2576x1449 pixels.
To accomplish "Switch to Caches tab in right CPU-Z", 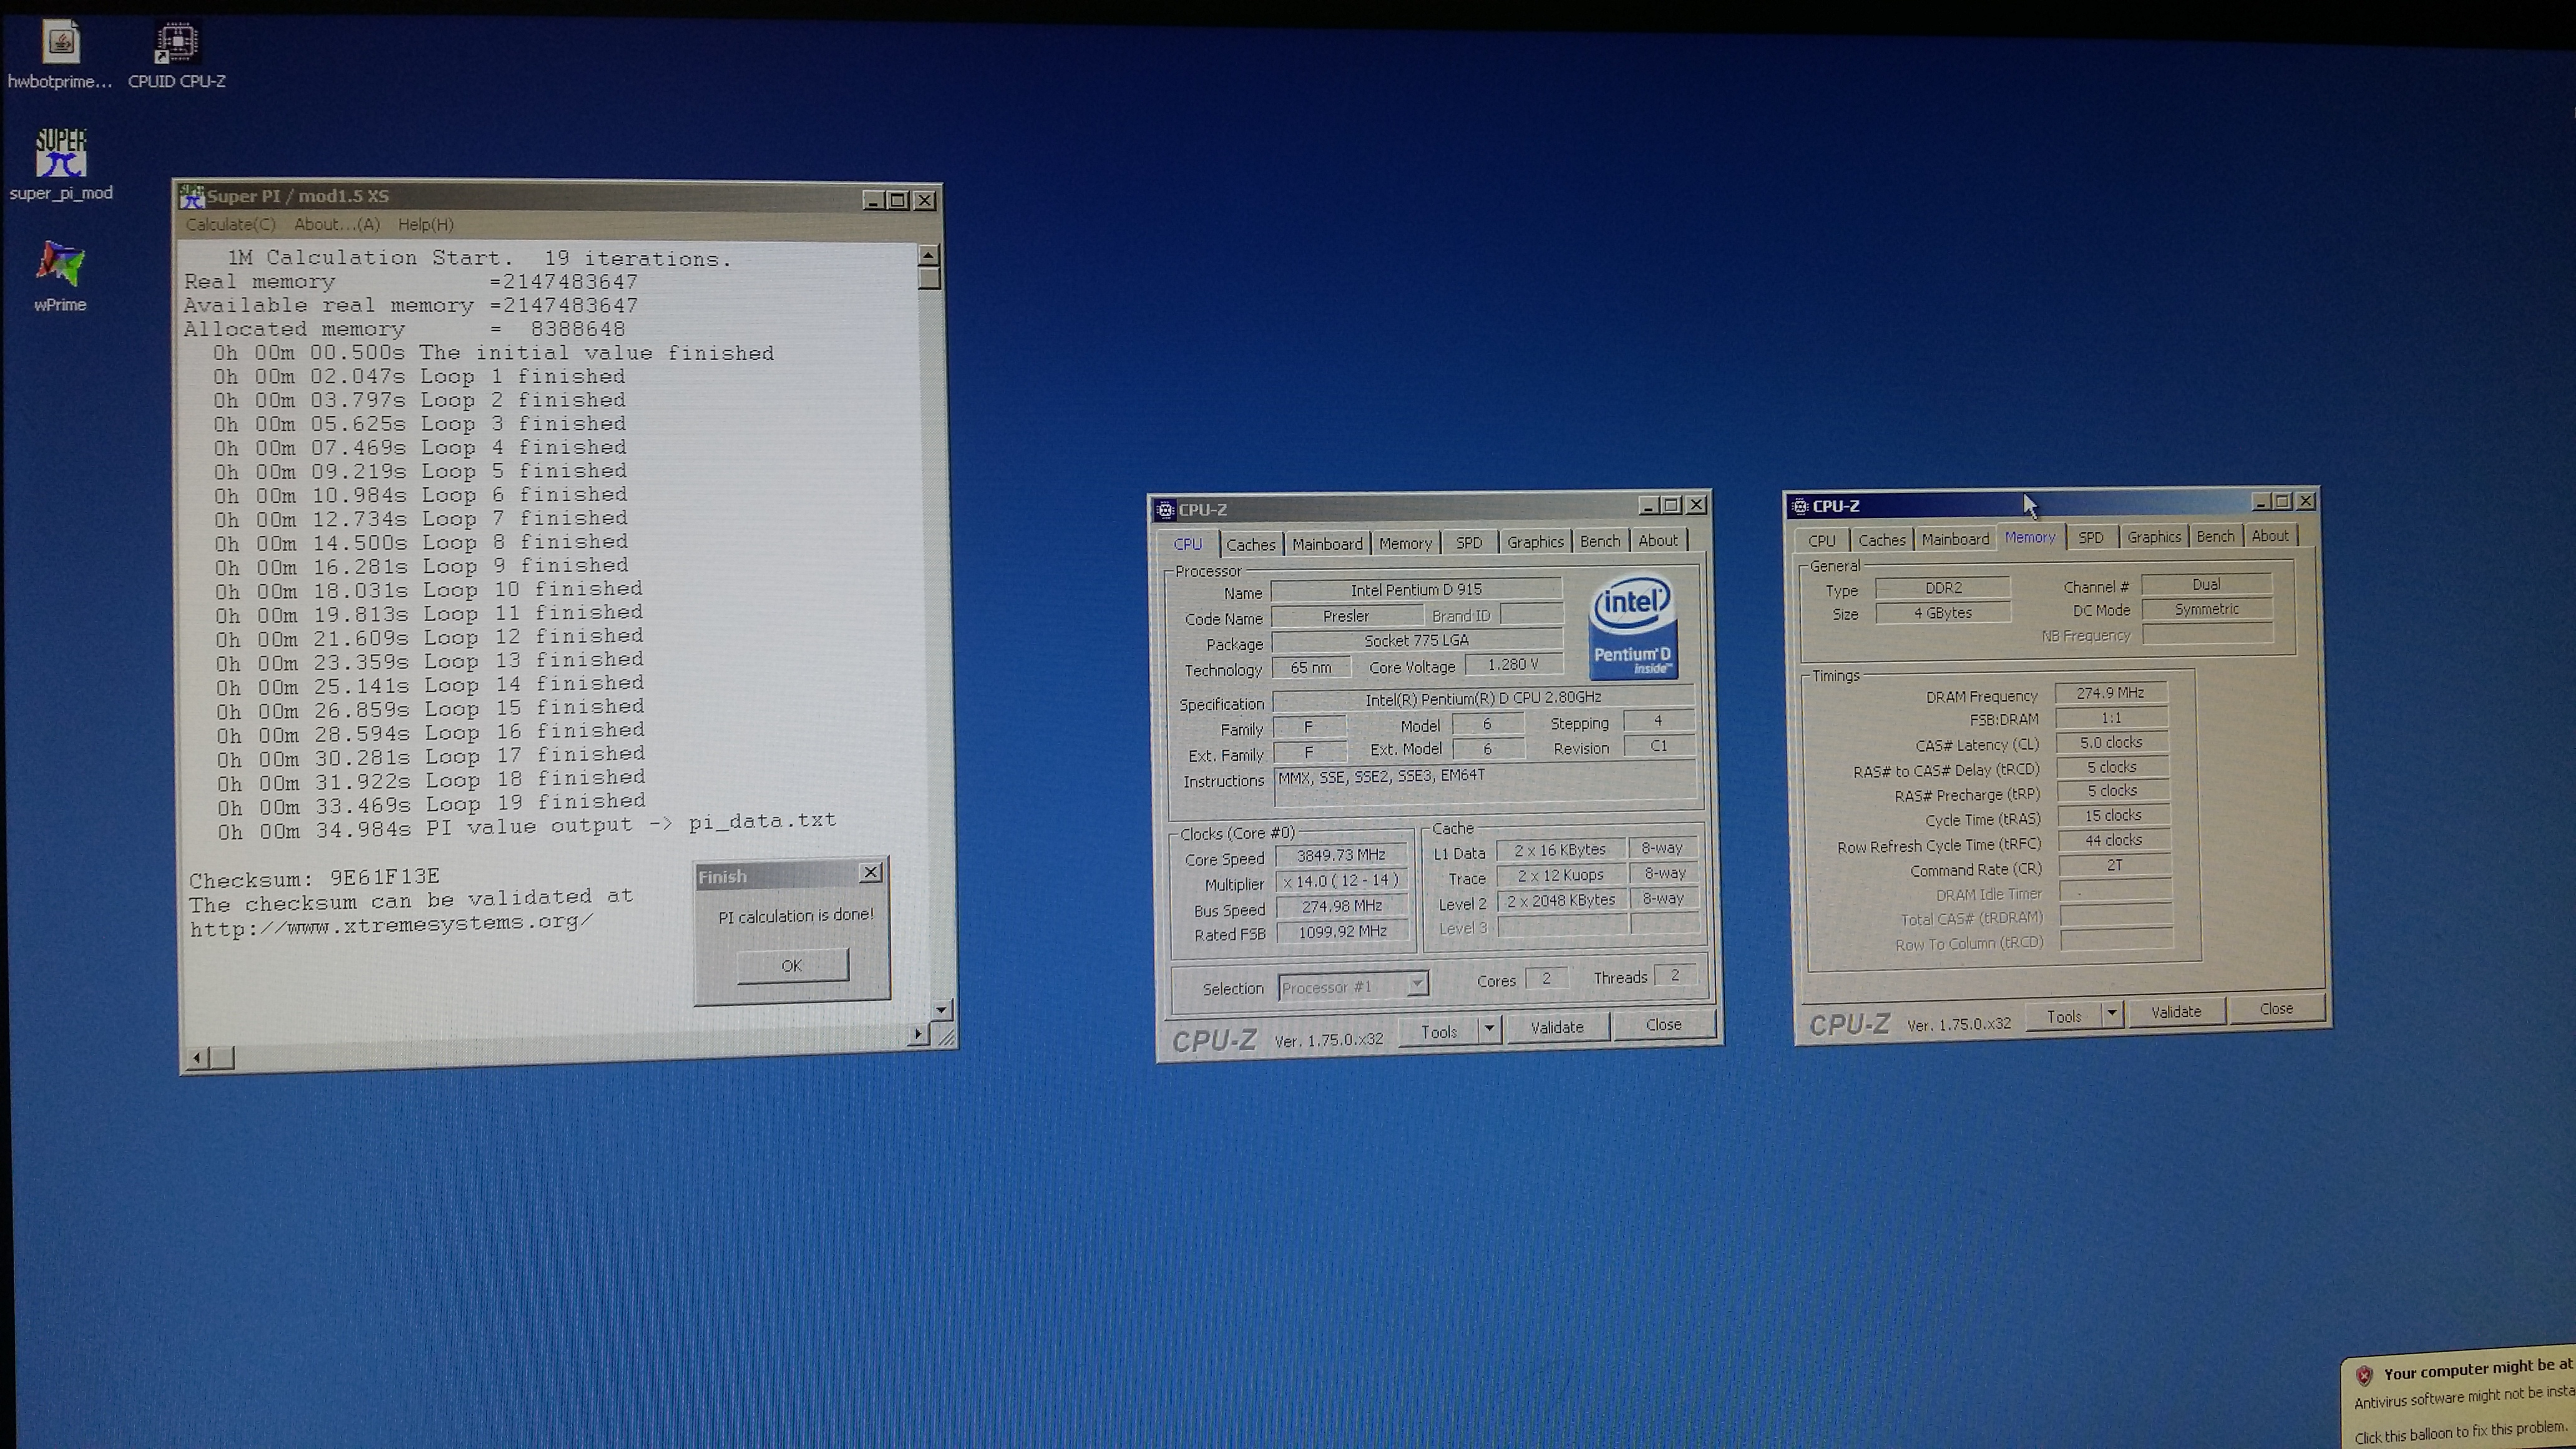I will [x=1881, y=539].
